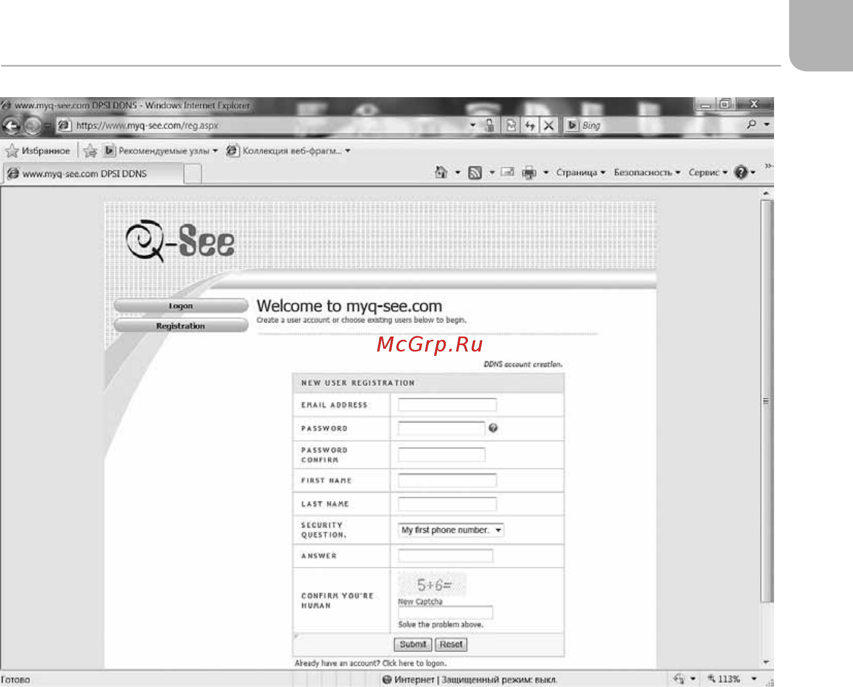
Task: Open Рекомендуемые узлы favorites item
Action: click(x=161, y=151)
